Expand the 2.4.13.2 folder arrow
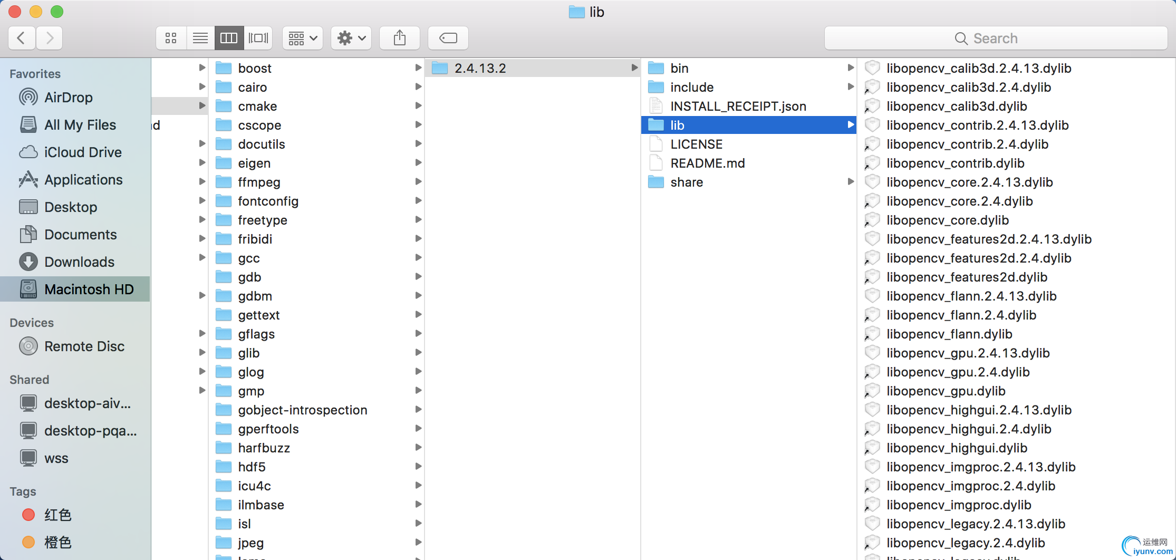This screenshot has height=560, width=1176. point(634,68)
